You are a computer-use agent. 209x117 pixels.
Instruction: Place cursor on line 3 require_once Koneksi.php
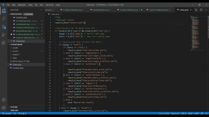pyautogui.click(x=70, y=23)
